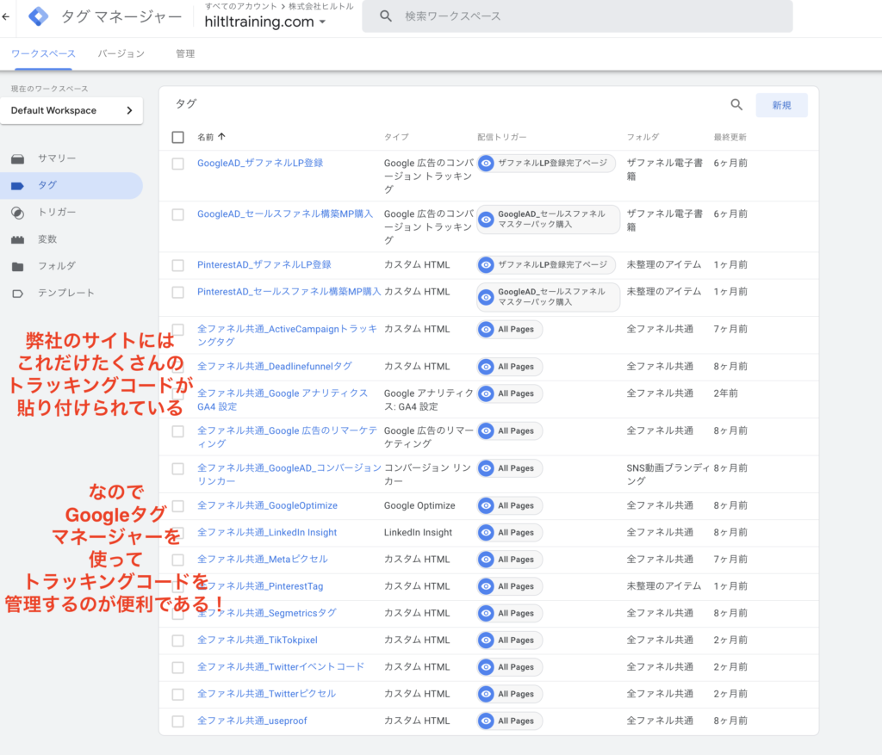Click All Pages eye icon for GoogleOptimize tag
This screenshot has width=882, height=755.
486,506
